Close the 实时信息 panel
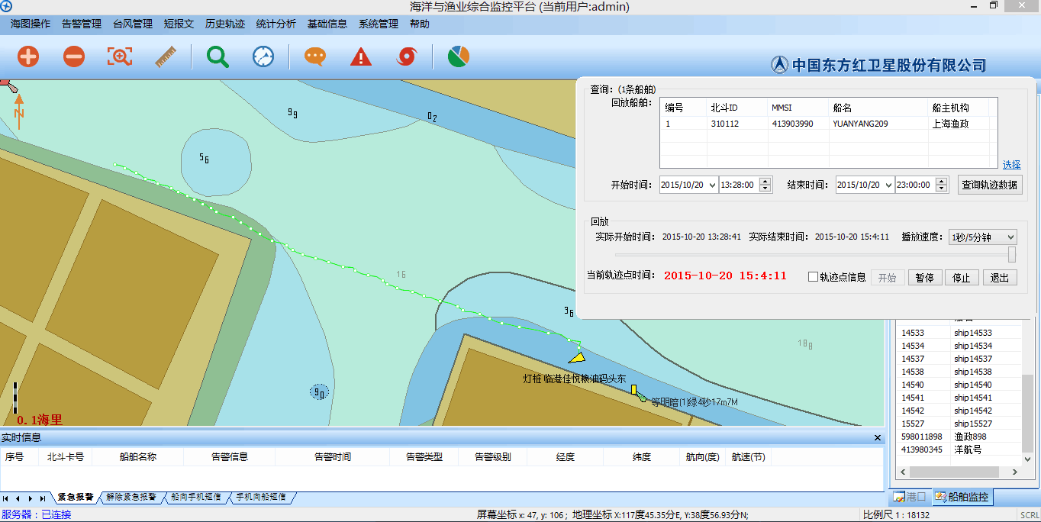The height and width of the screenshot is (522, 1041). pyautogui.click(x=878, y=437)
